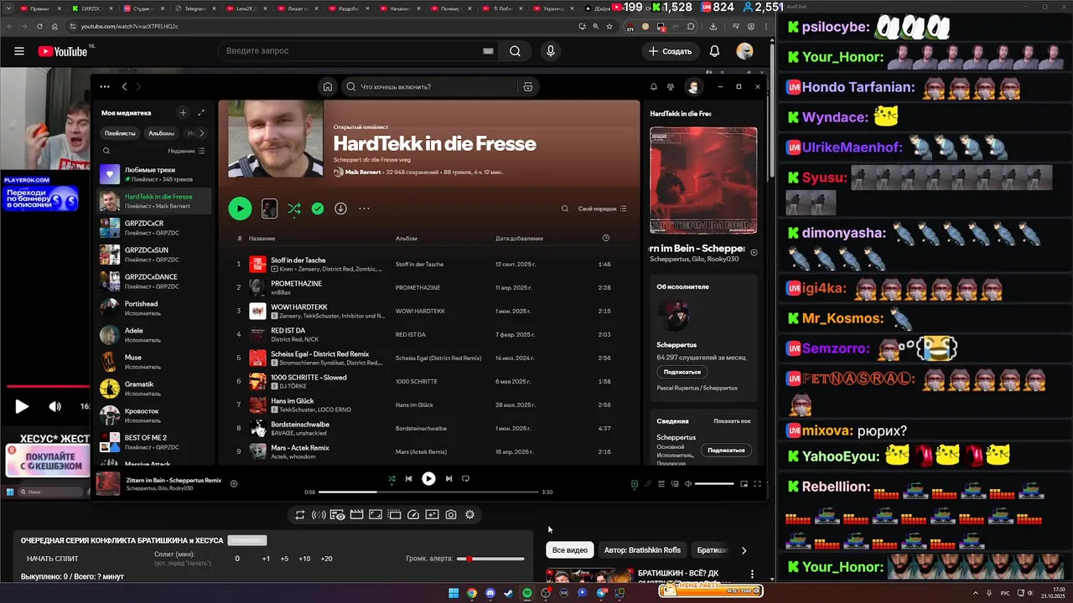1073x603 pixels.
Task: Select Все видео chip on YouTube
Action: 570,550
